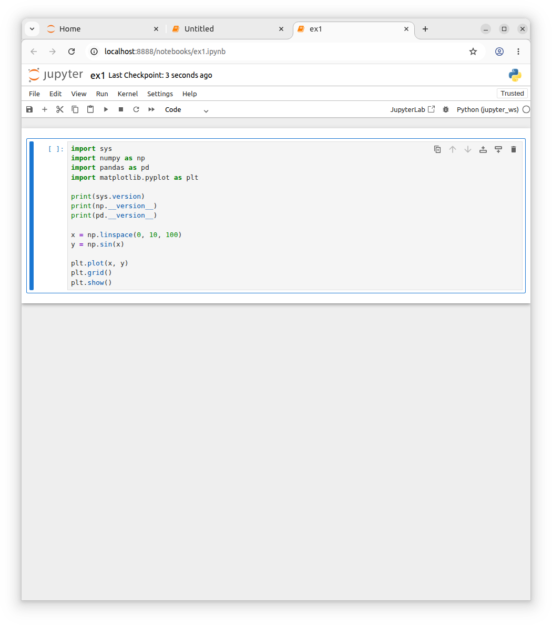Image resolution: width=552 pixels, height=625 pixels.
Task: Open the browser three-dot menu
Action: coord(518,52)
